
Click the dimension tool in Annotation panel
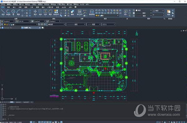coord(84,11)
